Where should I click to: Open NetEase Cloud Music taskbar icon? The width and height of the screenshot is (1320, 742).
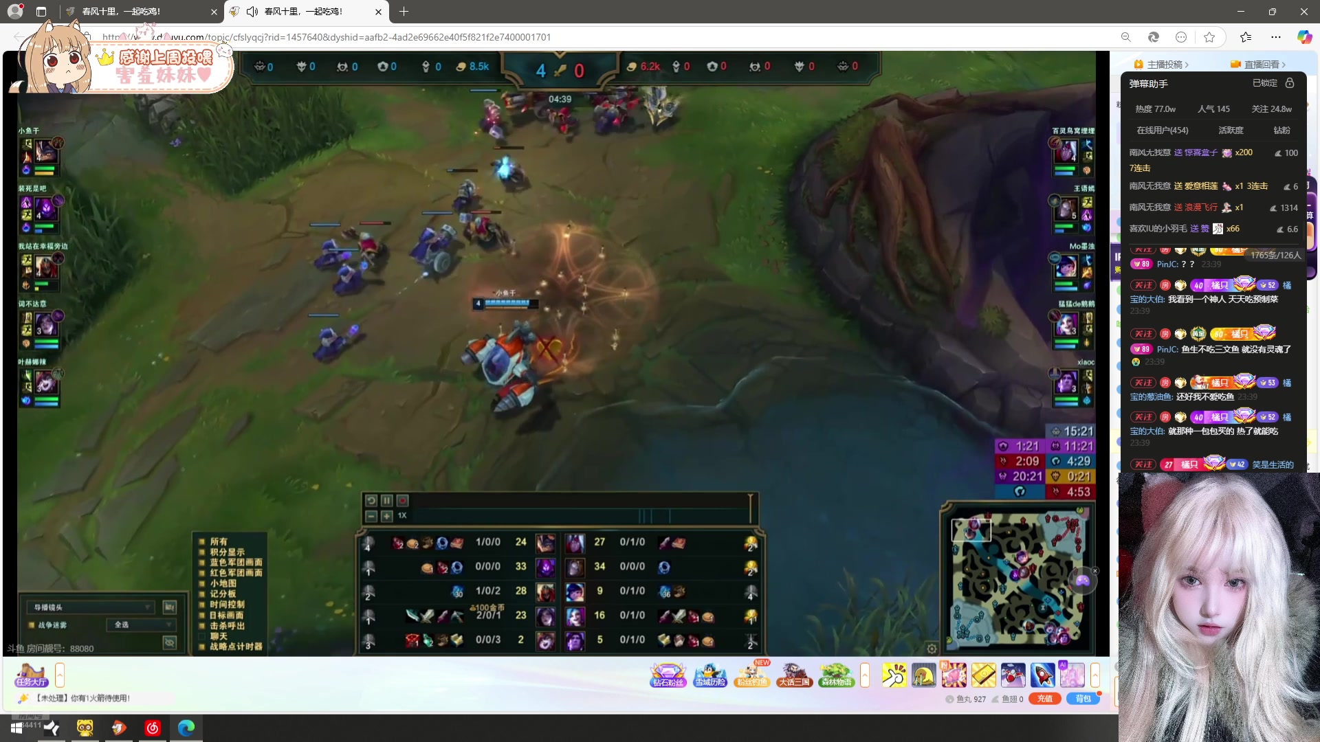coord(153,728)
